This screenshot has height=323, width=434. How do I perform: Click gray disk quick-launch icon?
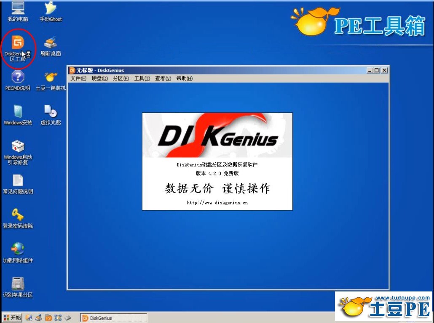coord(68,318)
